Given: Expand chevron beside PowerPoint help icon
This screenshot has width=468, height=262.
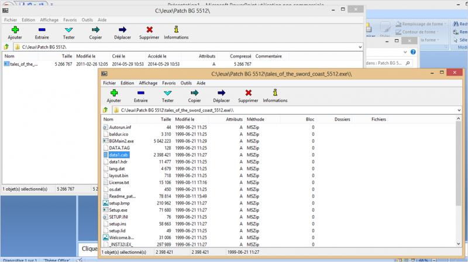Looking at the screenshot, I should click(405, 52).
